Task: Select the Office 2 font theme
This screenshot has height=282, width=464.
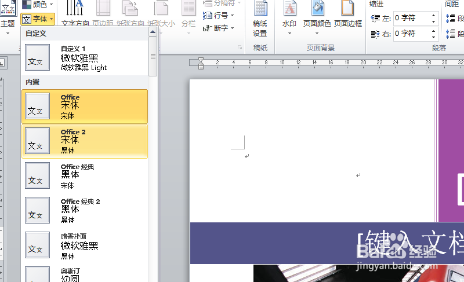Action: point(85,141)
